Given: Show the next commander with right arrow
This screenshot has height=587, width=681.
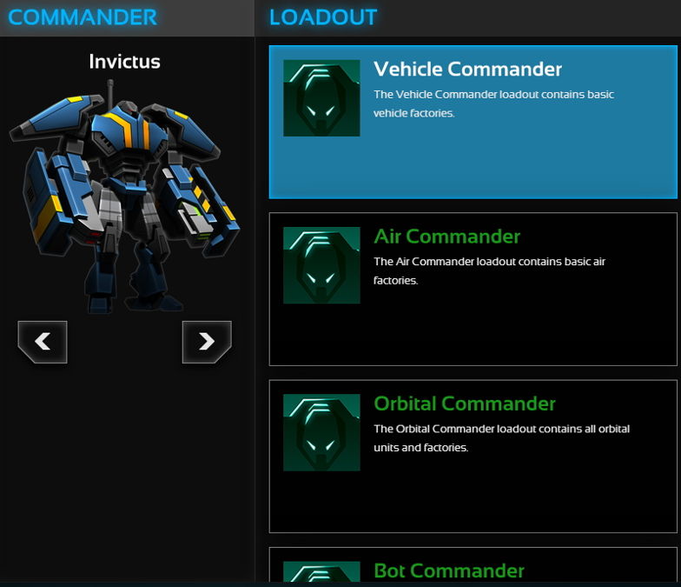Looking at the screenshot, I should [207, 342].
